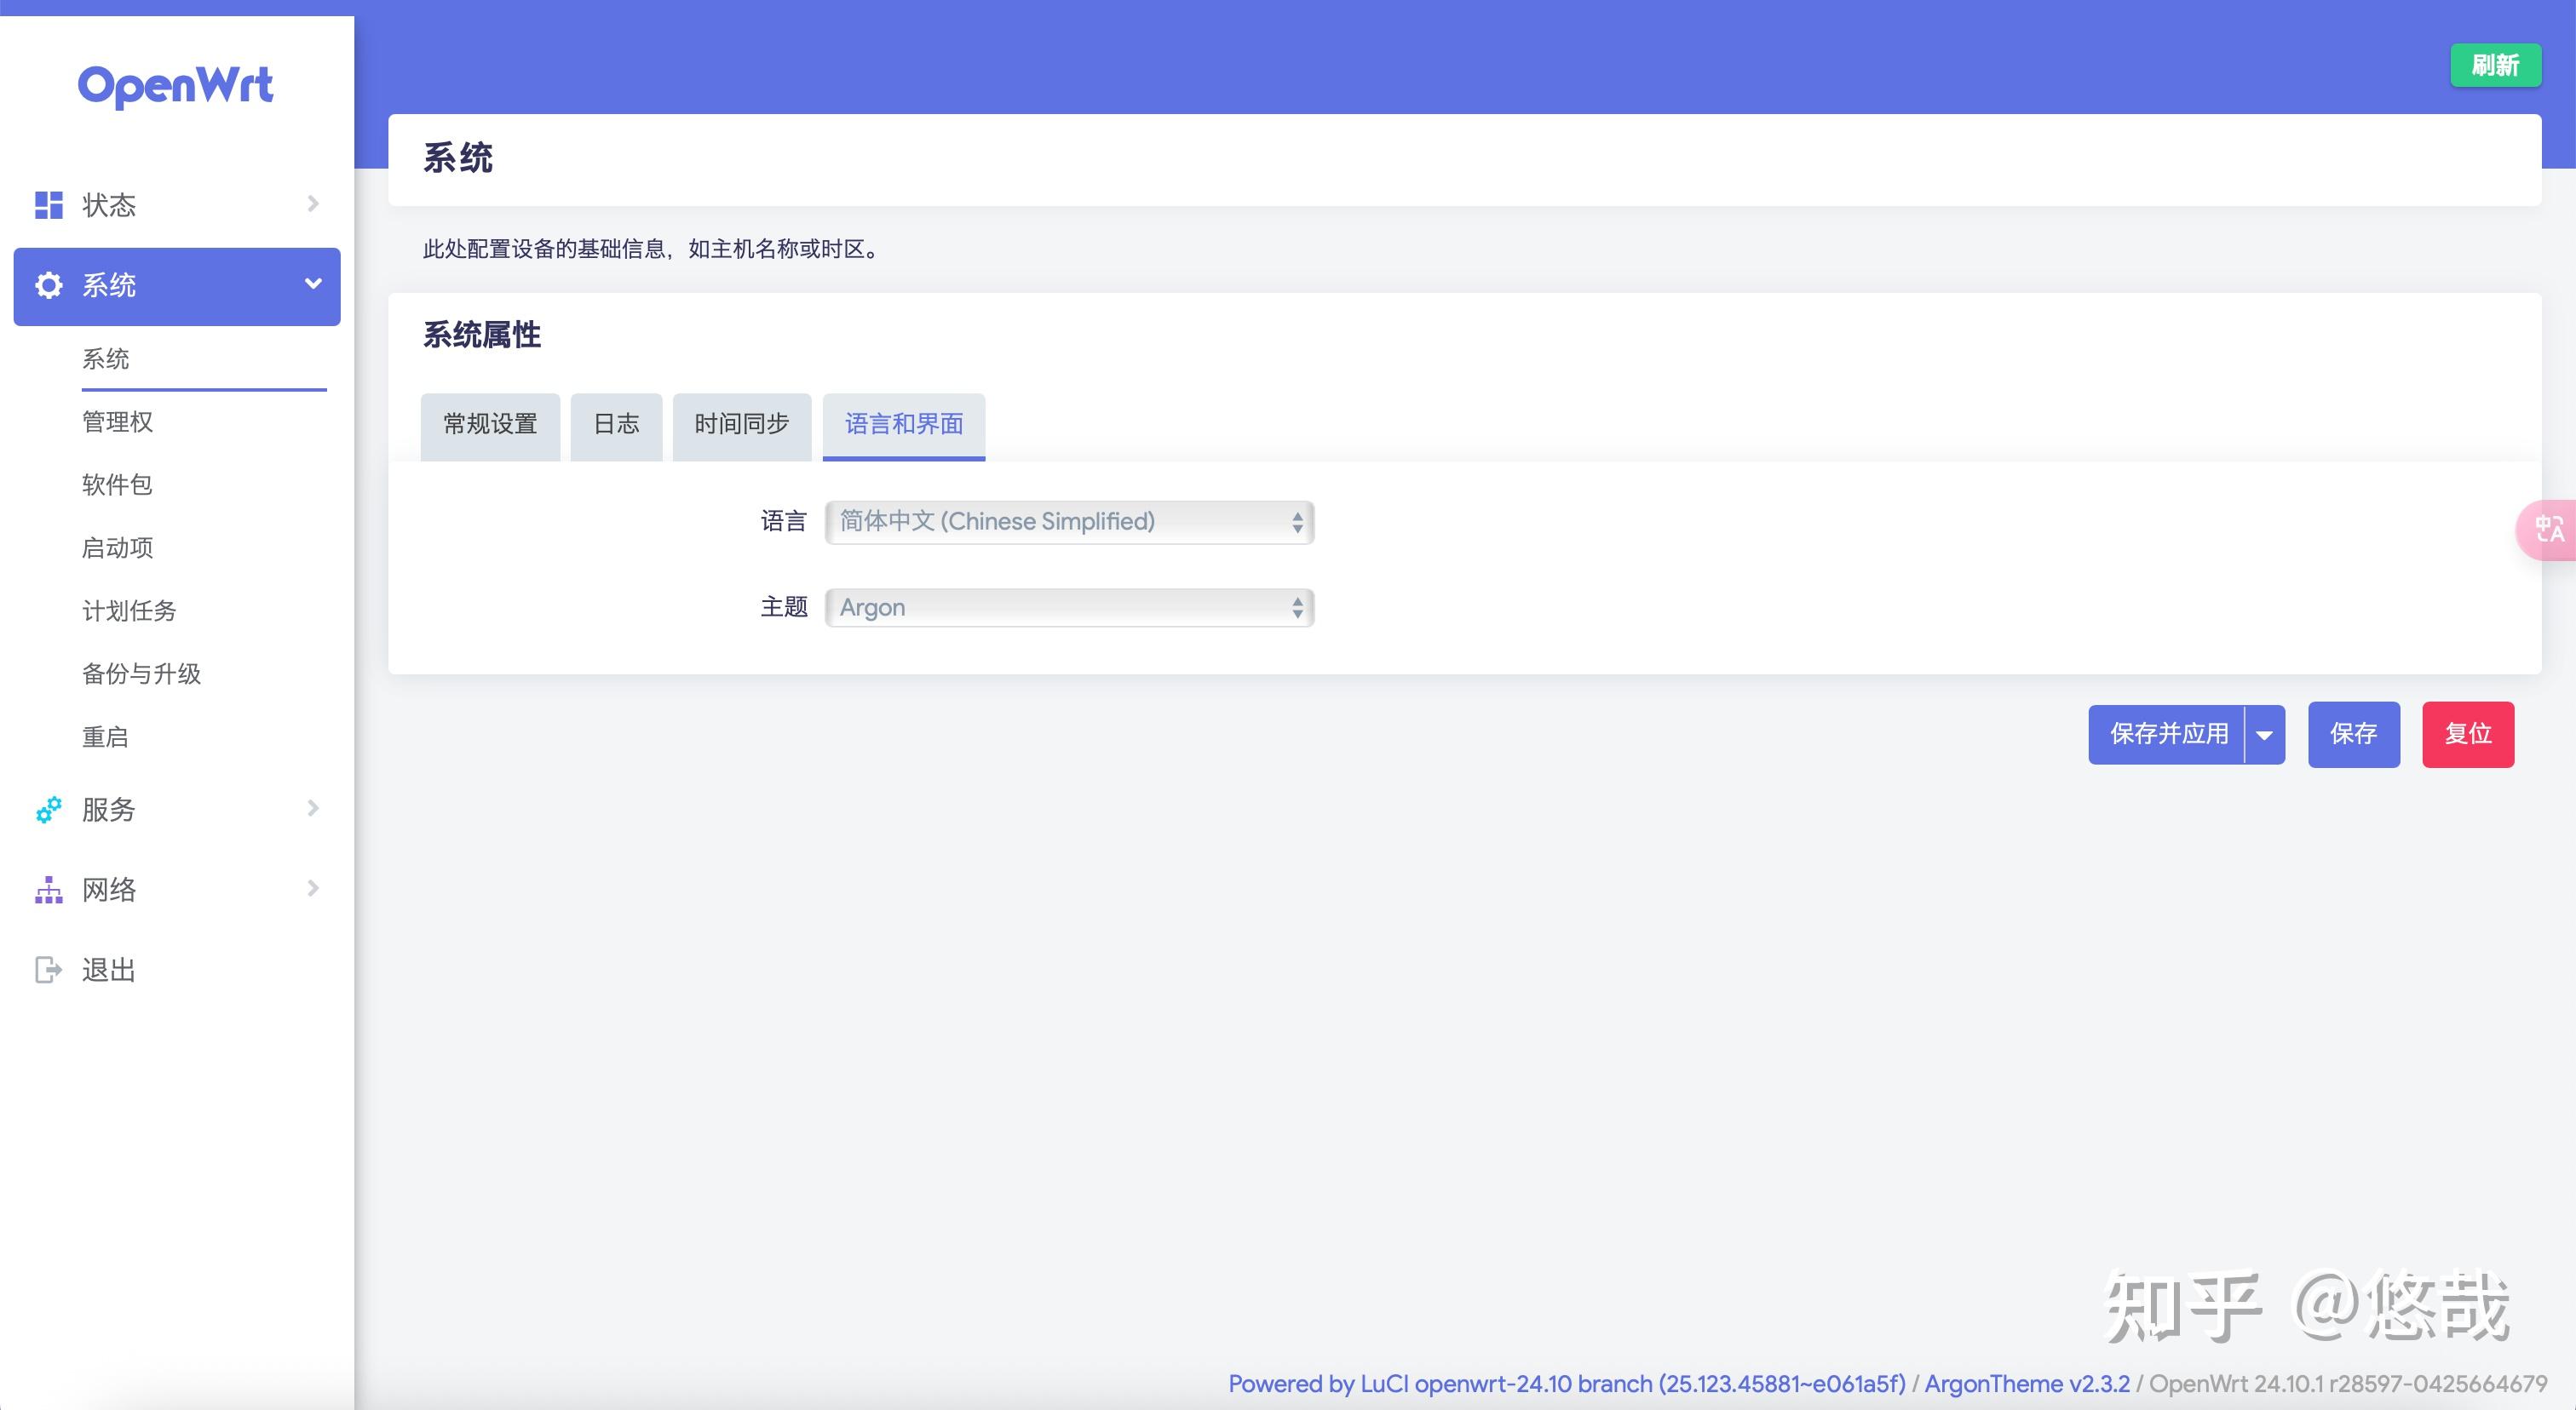Click the 服务 services icon in sidebar
This screenshot has width=2576, height=1410.
[x=48, y=810]
